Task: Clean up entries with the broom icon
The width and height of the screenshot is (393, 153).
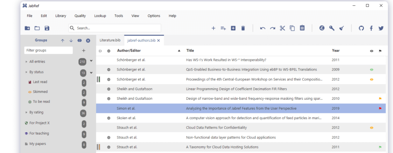Action: coord(341,28)
